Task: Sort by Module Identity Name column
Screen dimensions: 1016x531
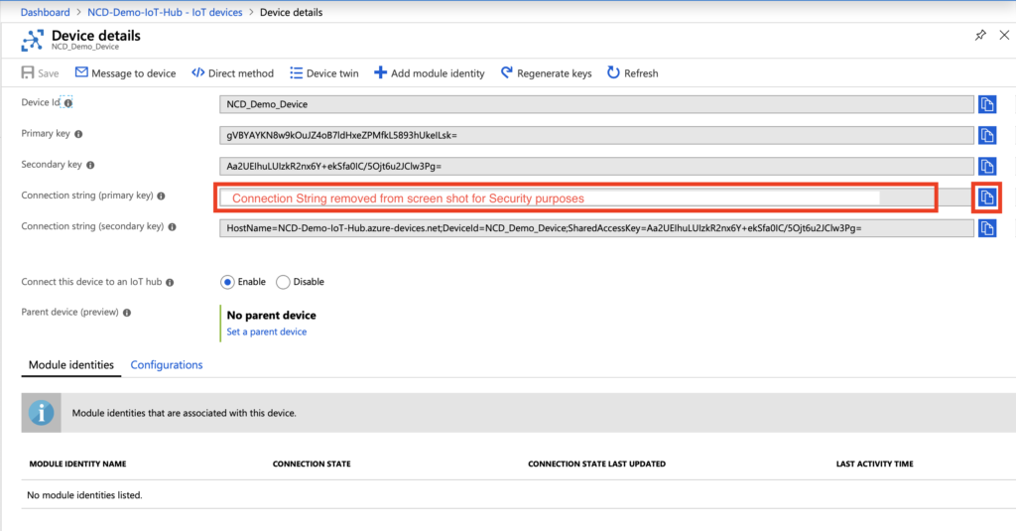Action: tap(77, 465)
